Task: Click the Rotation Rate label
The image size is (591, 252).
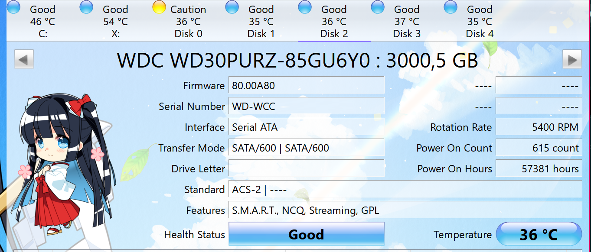Action: [x=461, y=127]
